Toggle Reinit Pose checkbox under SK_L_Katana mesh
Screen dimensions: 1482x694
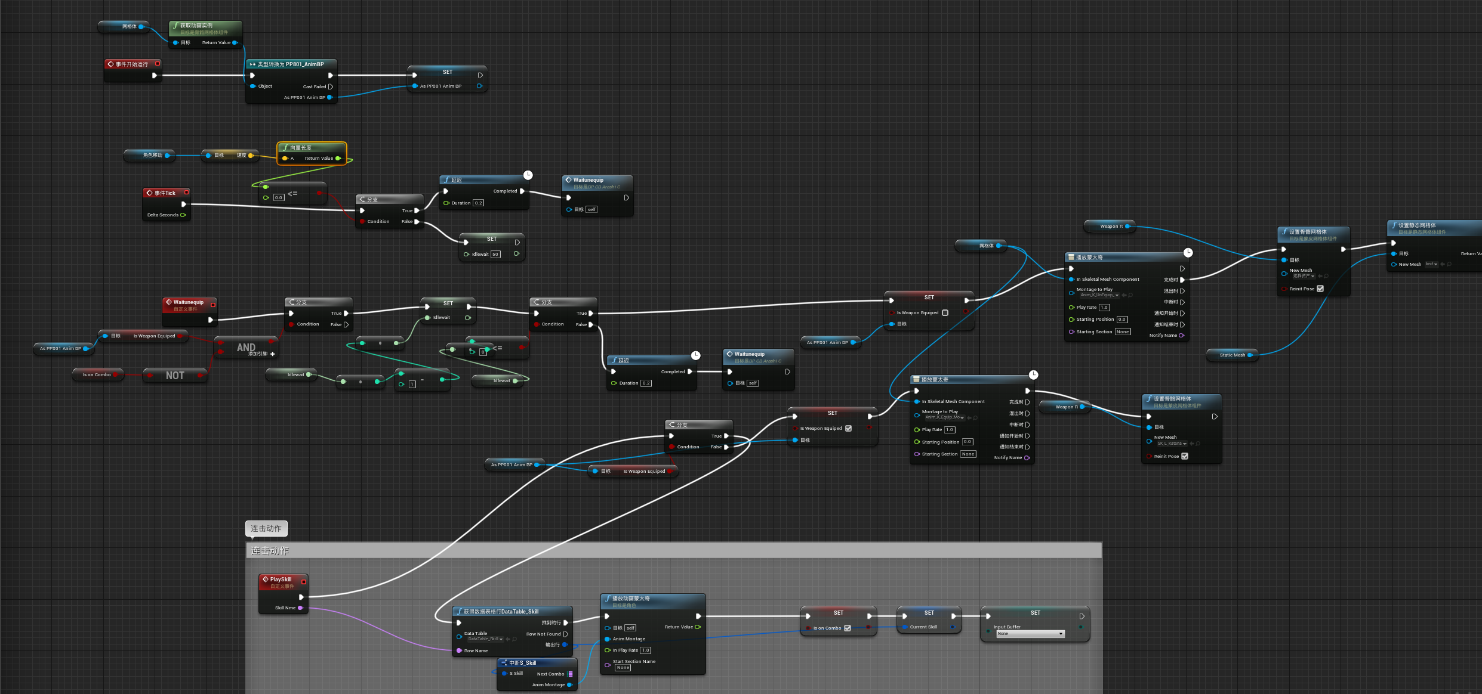(1184, 456)
